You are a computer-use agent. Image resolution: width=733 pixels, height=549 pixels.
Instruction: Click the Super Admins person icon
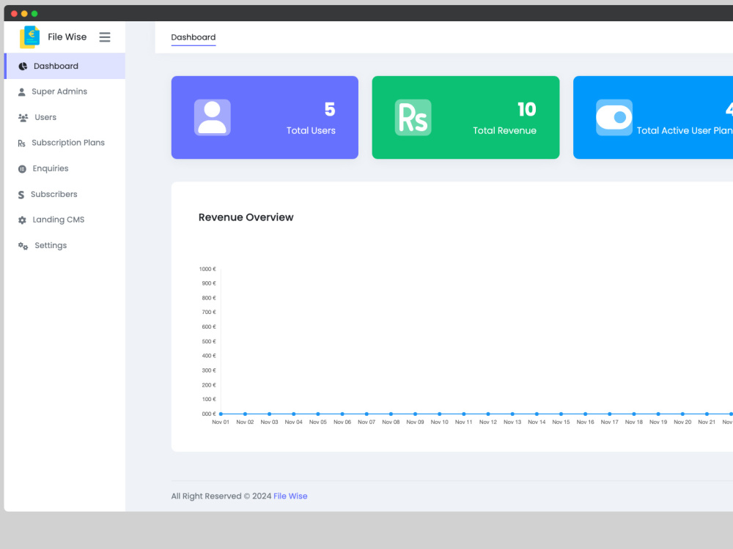click(21, 92)
